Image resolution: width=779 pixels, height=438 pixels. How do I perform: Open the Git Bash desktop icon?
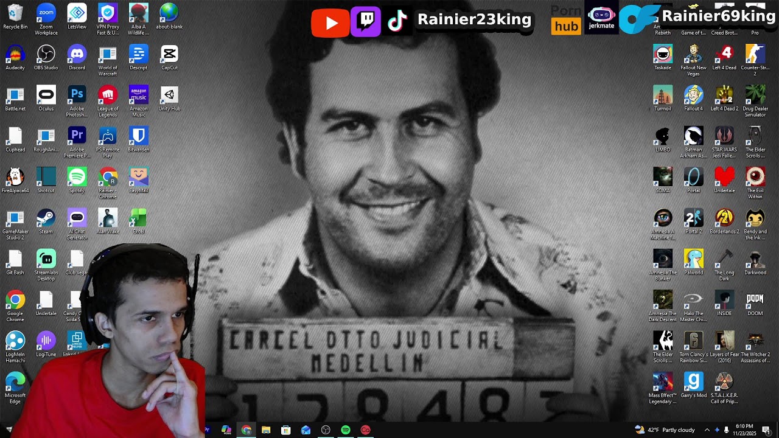pos(15,262)
